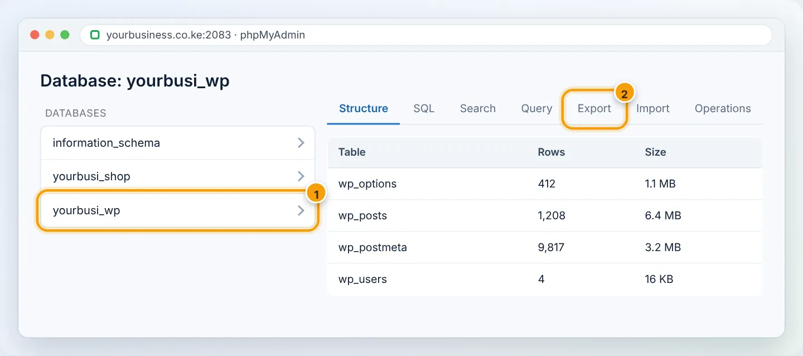Select the yourbusi_shop database

[x=178, y=176]
